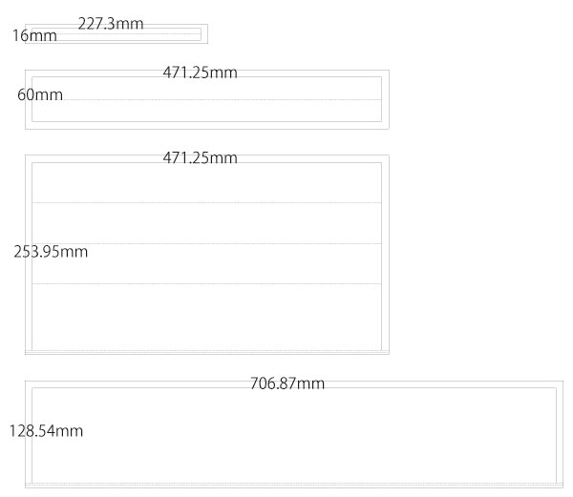Click the second band of the 253.95mm rectangle
Screen dimensions: 573x497
pos(207,223)
